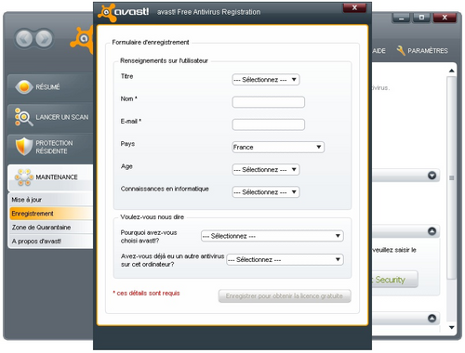The image size is (465, 353).
Task: Click the scrollbar down arrow in main window
Action: click(452, 327)
